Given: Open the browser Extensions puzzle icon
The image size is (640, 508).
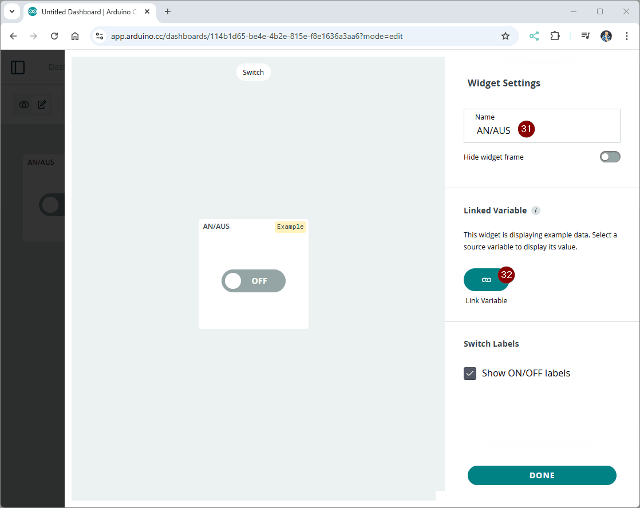Looking at the screenshot, I should coord(554,36).
